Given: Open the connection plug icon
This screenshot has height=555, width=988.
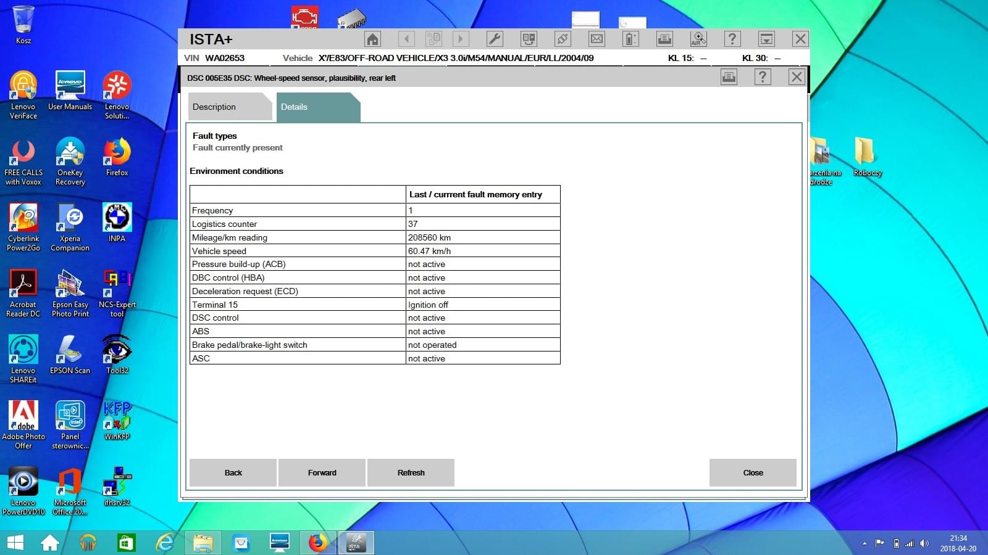Looking at the screenshot, I should click(563, 39).
